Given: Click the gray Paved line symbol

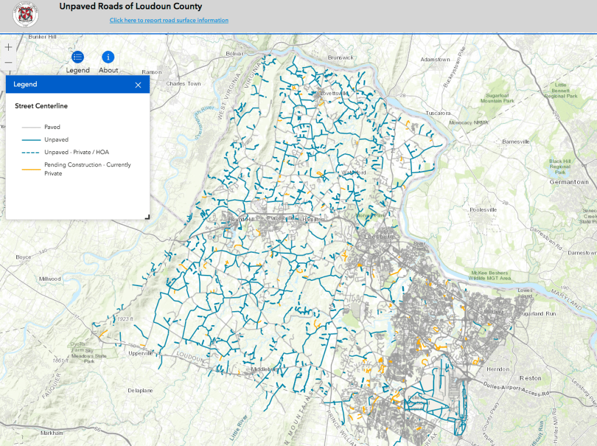Looking at the screenshot, I should pyautogui.click(x=31, y=127).
